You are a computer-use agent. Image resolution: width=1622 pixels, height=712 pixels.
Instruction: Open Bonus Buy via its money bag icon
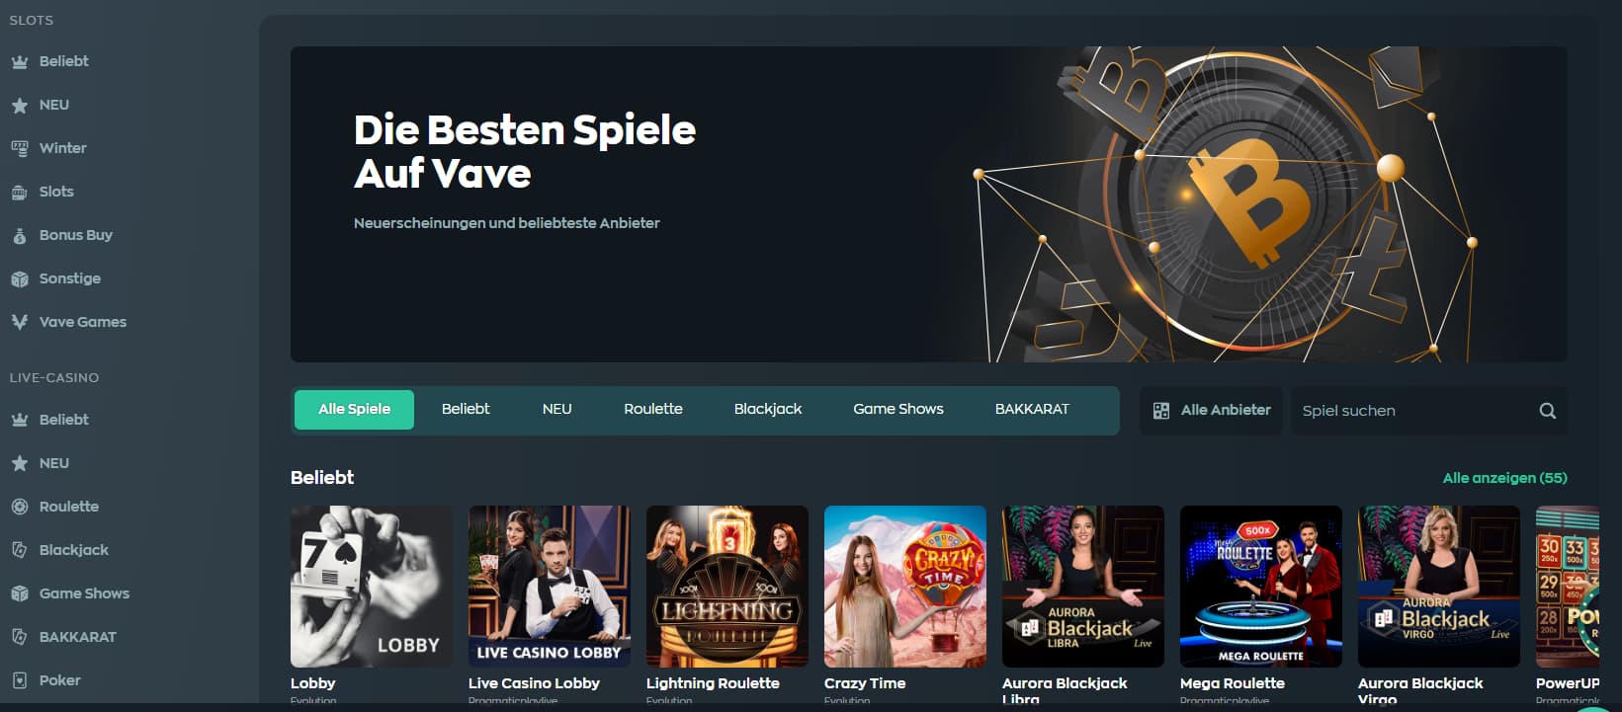pos(19,235)
